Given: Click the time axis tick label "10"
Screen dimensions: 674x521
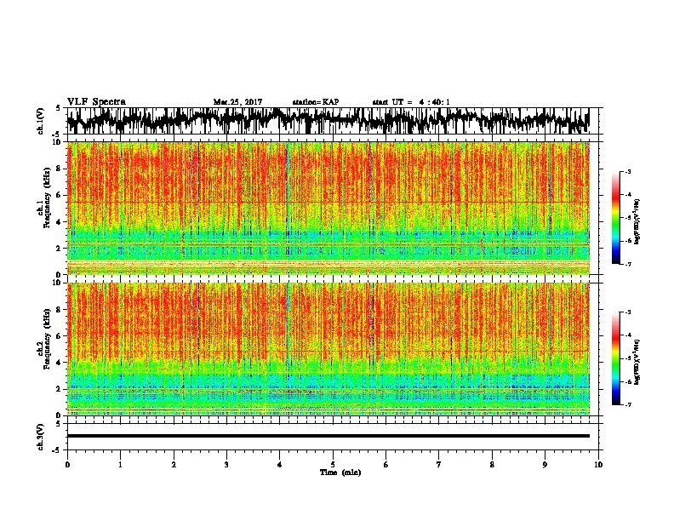Looking at the screenshot, I should coord(598,465).
